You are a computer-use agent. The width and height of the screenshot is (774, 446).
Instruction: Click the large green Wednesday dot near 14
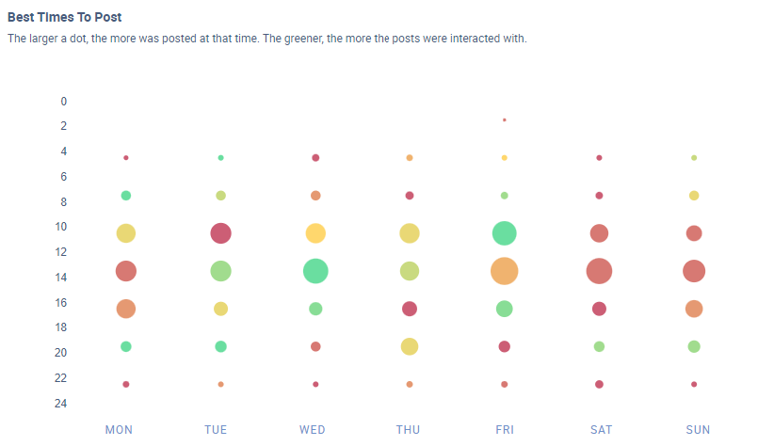(x=315, y=271)
